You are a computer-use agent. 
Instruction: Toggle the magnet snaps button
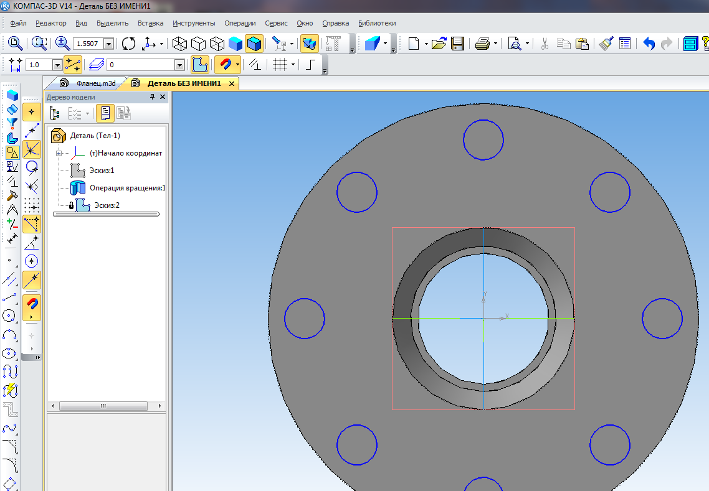pos(225,65)
